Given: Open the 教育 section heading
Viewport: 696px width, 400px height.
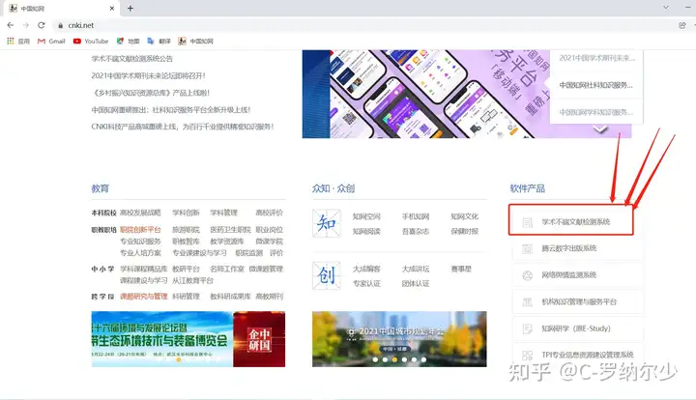Looking at the screenshot, I should 101,188.
